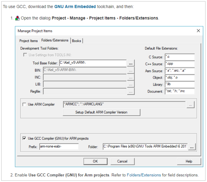Browse for the Tool Base Folder
This screenshot has width=207, height=182.
coord(131,63)
